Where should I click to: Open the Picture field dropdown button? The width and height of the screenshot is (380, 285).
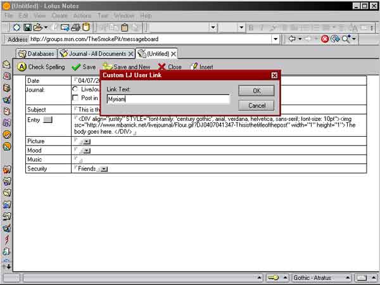(x=87, y=142)
